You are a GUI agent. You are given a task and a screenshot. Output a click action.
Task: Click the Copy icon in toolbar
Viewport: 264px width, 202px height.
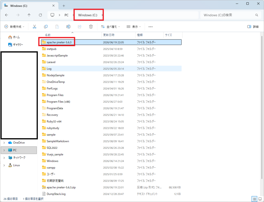(x=46, y=27)
